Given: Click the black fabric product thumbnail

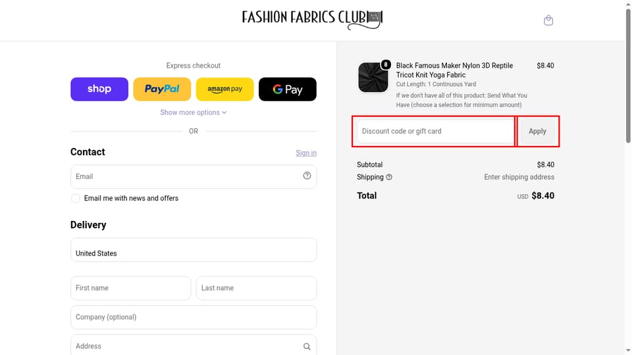Looking at the screenshot, I should coord(373,77).
